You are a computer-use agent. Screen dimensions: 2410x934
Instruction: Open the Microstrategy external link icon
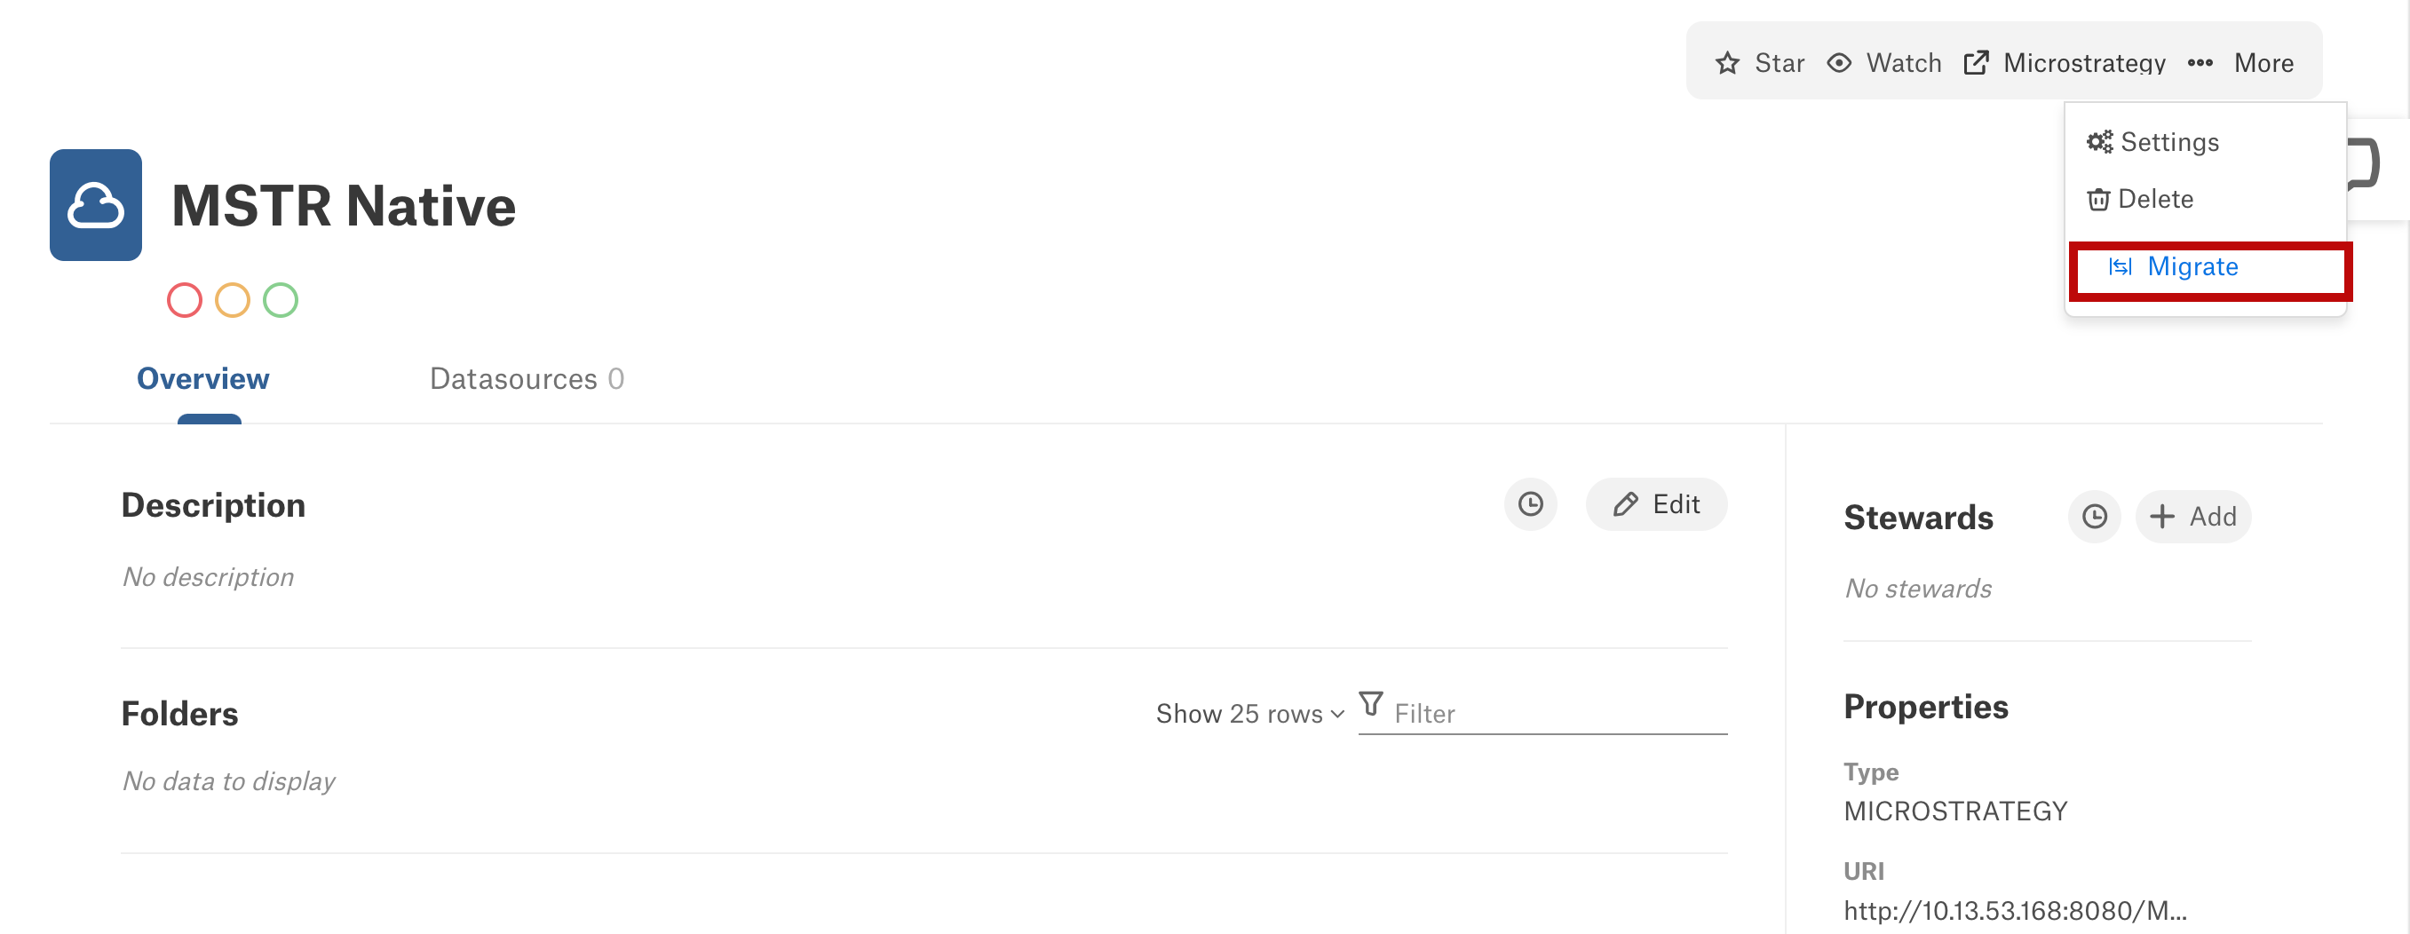(x=1976, y=64)
